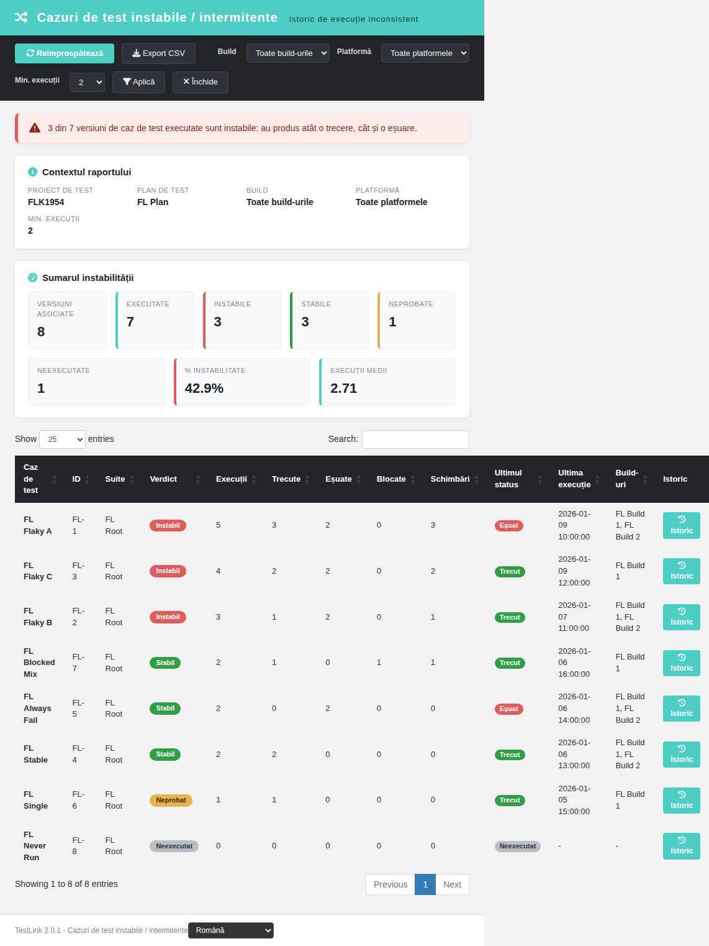Screen dimensions: 709x946
Task: Click the 2026-01-09 12:00:00 execution date
Action: (574, 571)
